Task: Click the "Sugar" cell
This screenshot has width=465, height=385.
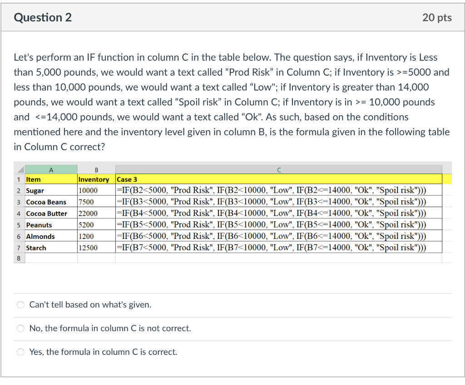Action: click(51, 190)
